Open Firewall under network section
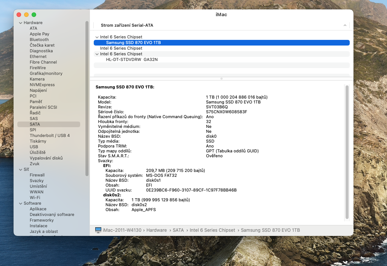Viewport: 387px width, 266px height. point(37,175)
